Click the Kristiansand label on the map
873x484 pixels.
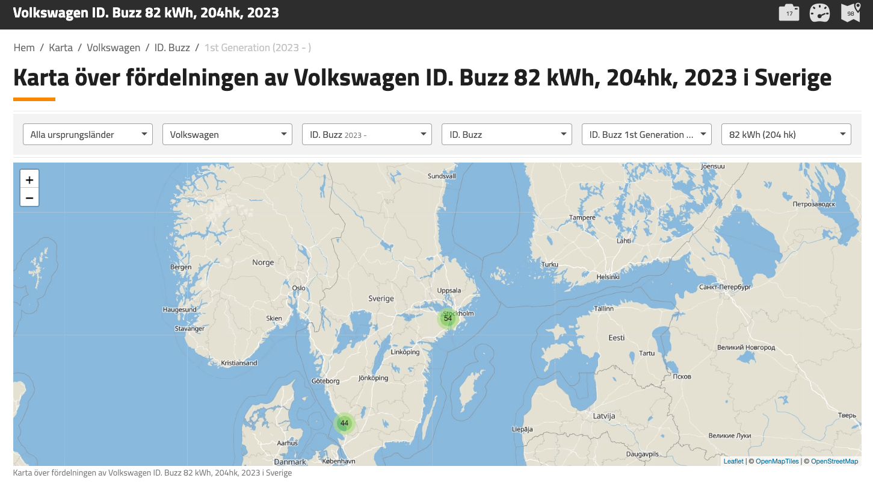pos(239,363)
